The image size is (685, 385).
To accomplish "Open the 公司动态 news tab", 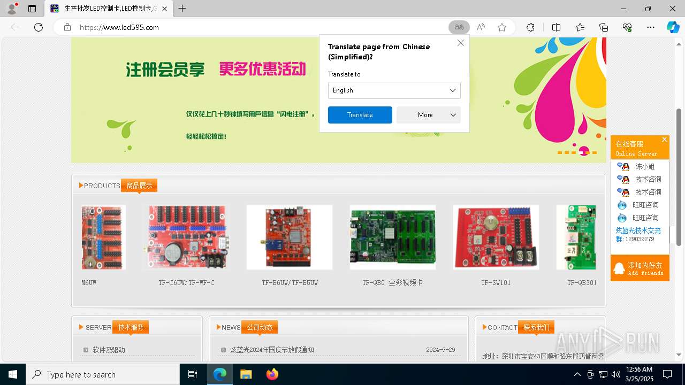I will click(260, 327).
